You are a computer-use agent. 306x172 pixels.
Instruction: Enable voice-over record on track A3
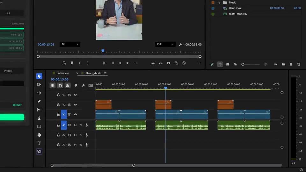pyautogui.click(x=87, y=145)
